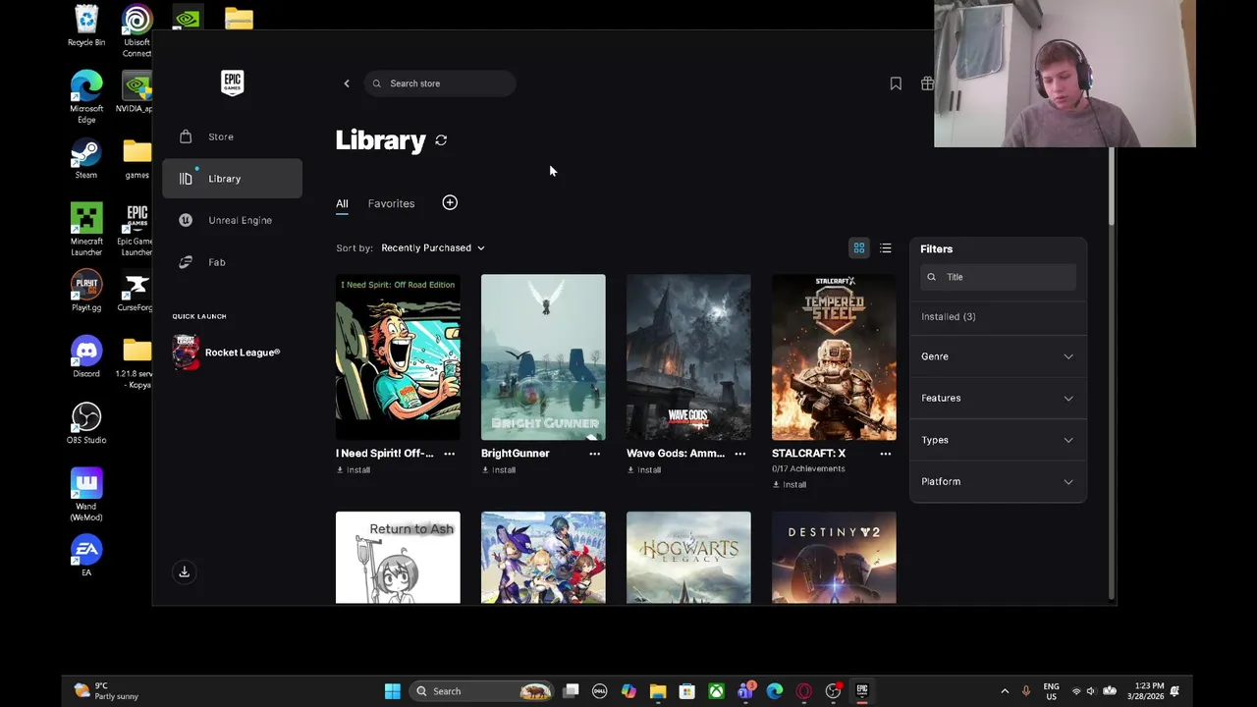Click the Title filter search field
Image resolution: width=1257 pixels, height=707 pixels.
tap(998, 277)
